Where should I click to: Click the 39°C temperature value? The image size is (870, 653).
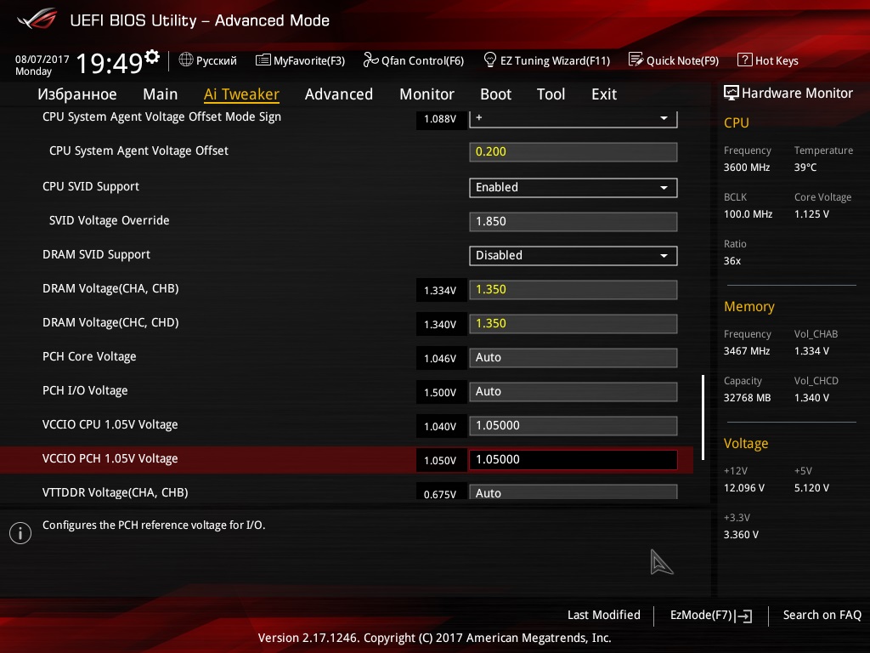(805, 168)
